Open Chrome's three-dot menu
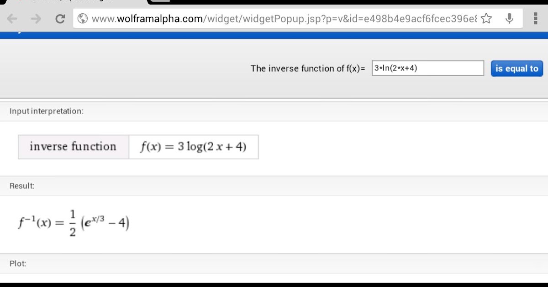The image size is (548, 287). click(x=535, y=18)
